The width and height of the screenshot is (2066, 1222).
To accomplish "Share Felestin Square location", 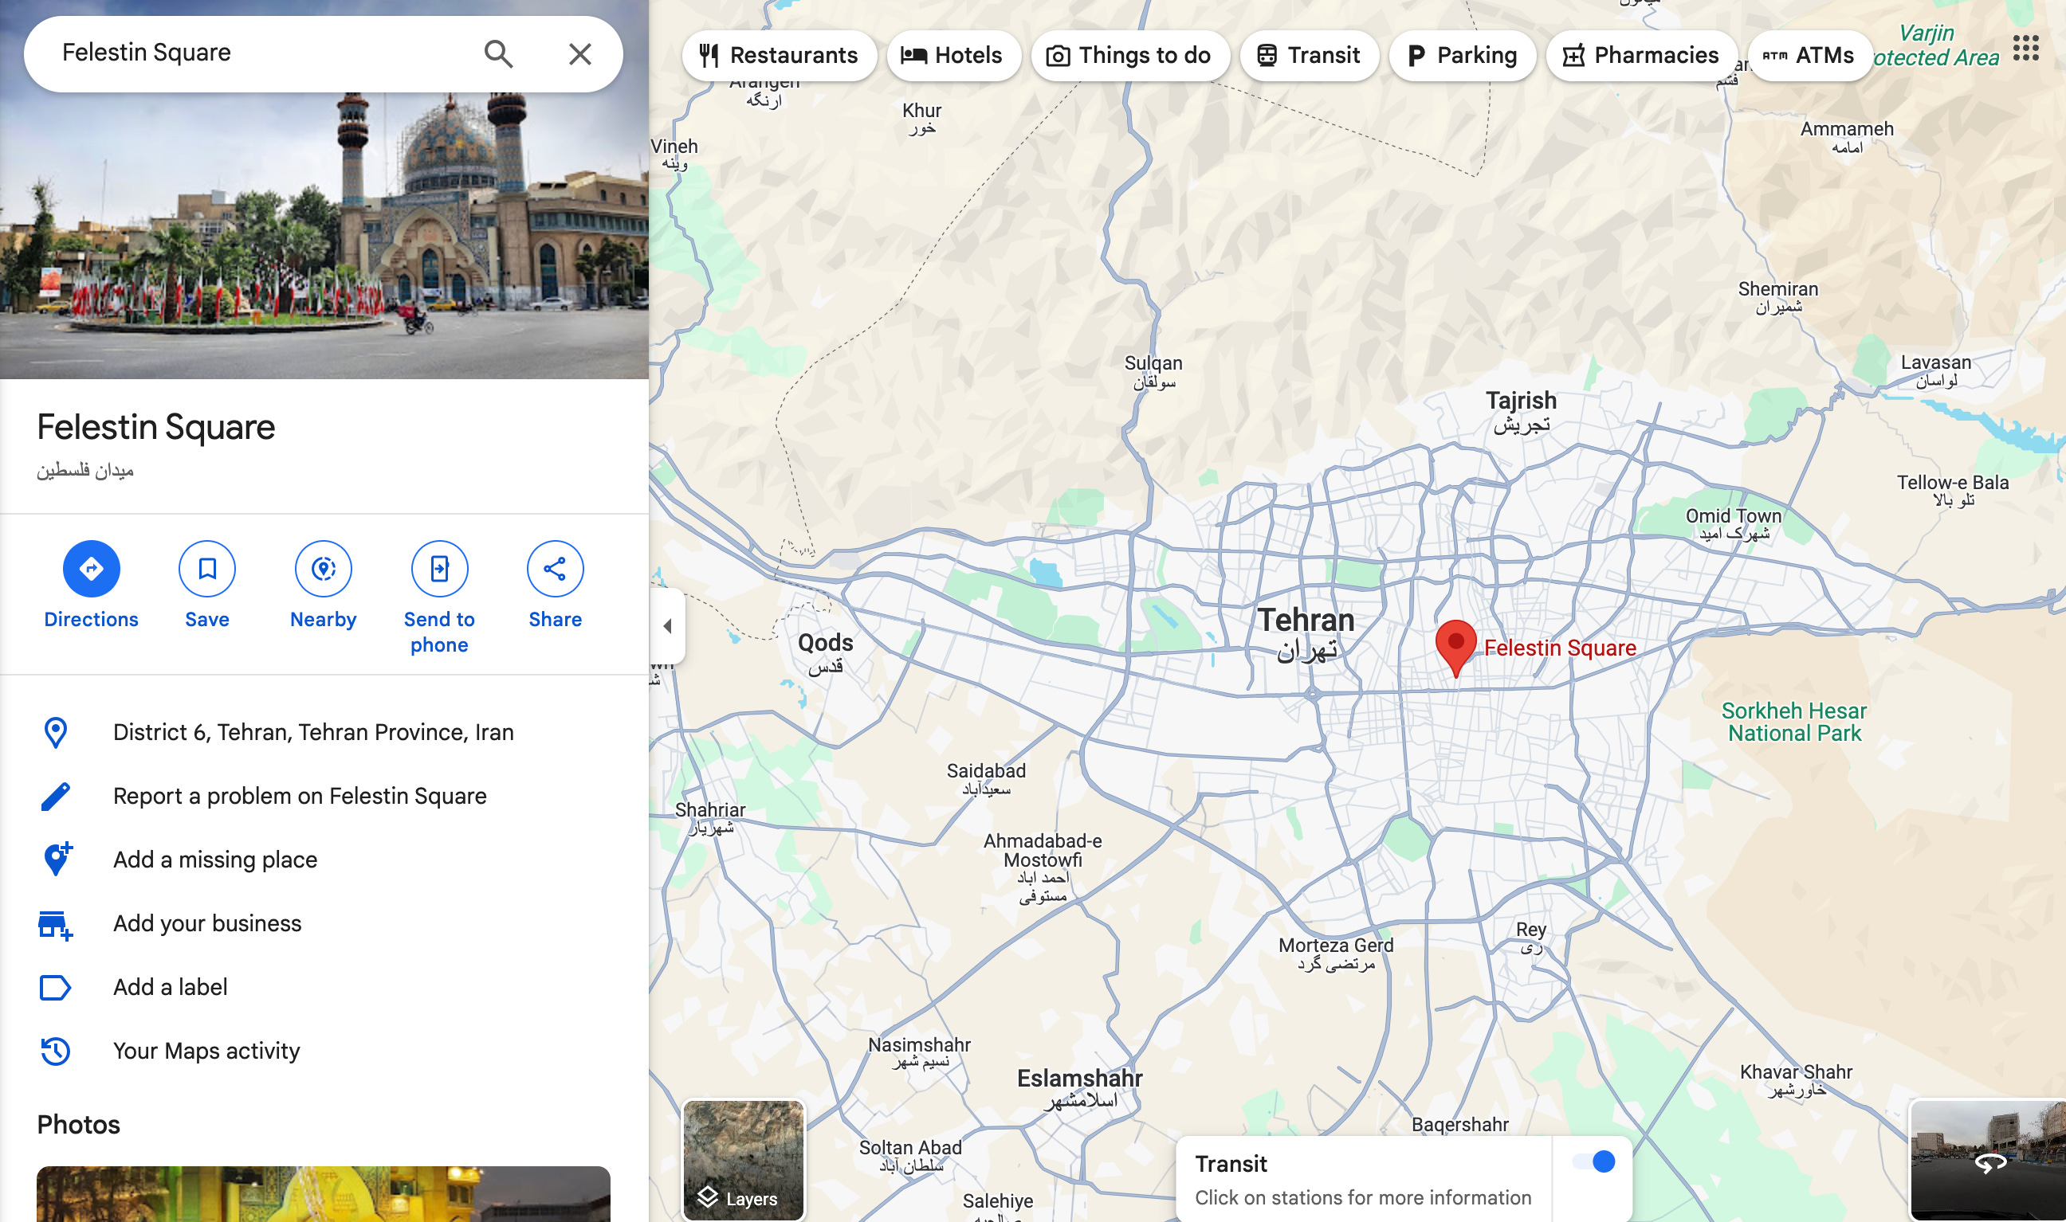I will 556,585.
